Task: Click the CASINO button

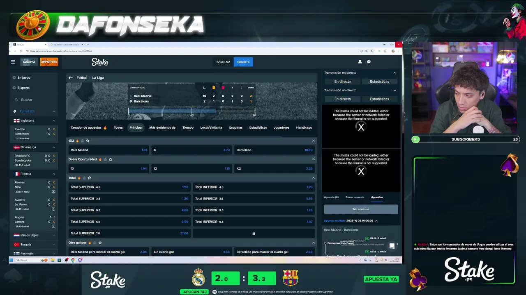Action: coord(29,62)
